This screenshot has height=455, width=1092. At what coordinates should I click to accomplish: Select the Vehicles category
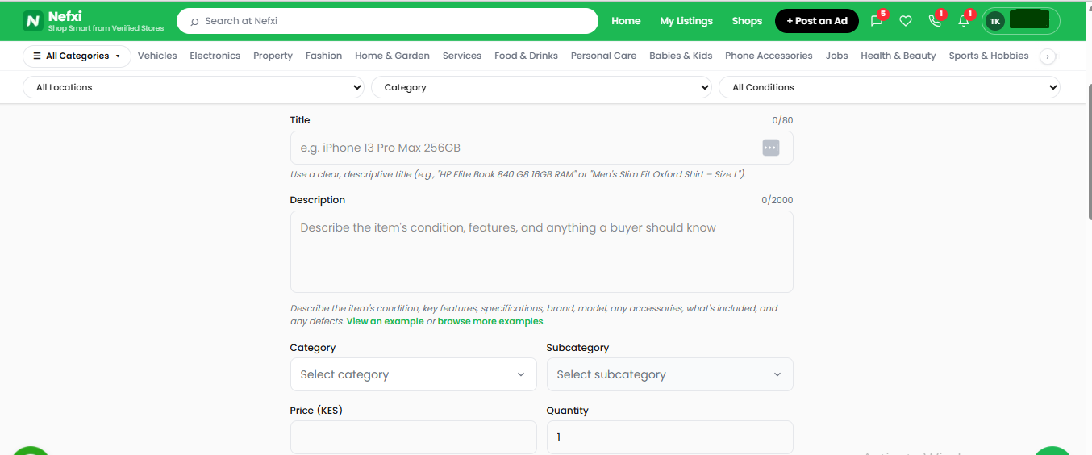point(157,56)
